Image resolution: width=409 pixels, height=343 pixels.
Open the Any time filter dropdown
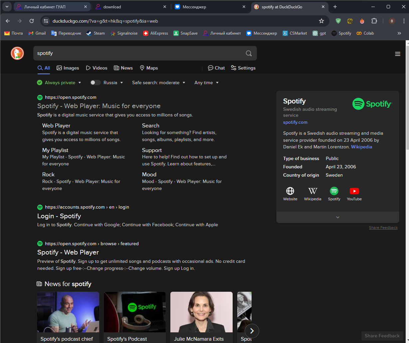click(207, 83)
